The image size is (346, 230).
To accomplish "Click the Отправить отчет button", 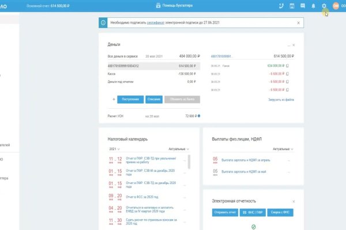I will coord(224,213).
